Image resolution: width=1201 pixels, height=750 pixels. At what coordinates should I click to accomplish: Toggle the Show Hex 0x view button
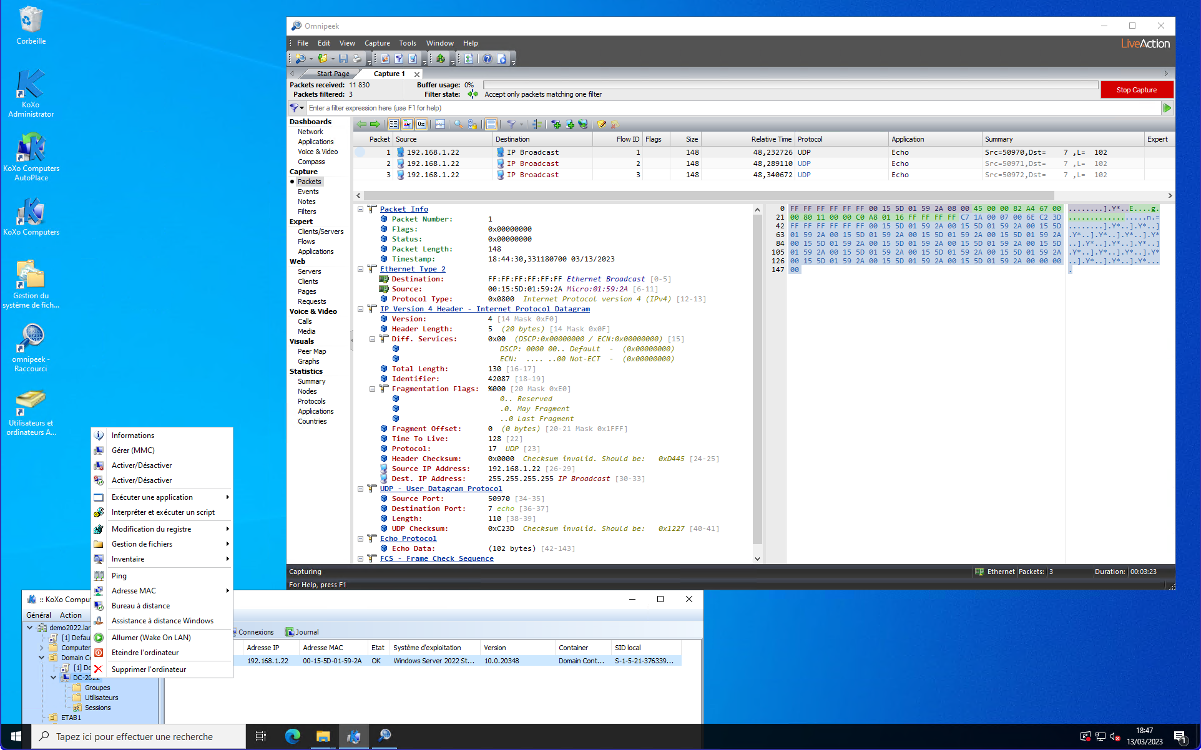click(421, 124)
